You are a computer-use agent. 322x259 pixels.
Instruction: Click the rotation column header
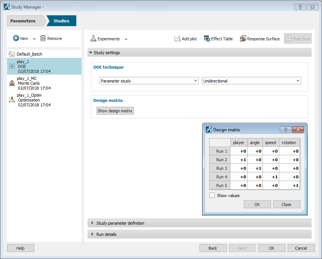(289, 143)
